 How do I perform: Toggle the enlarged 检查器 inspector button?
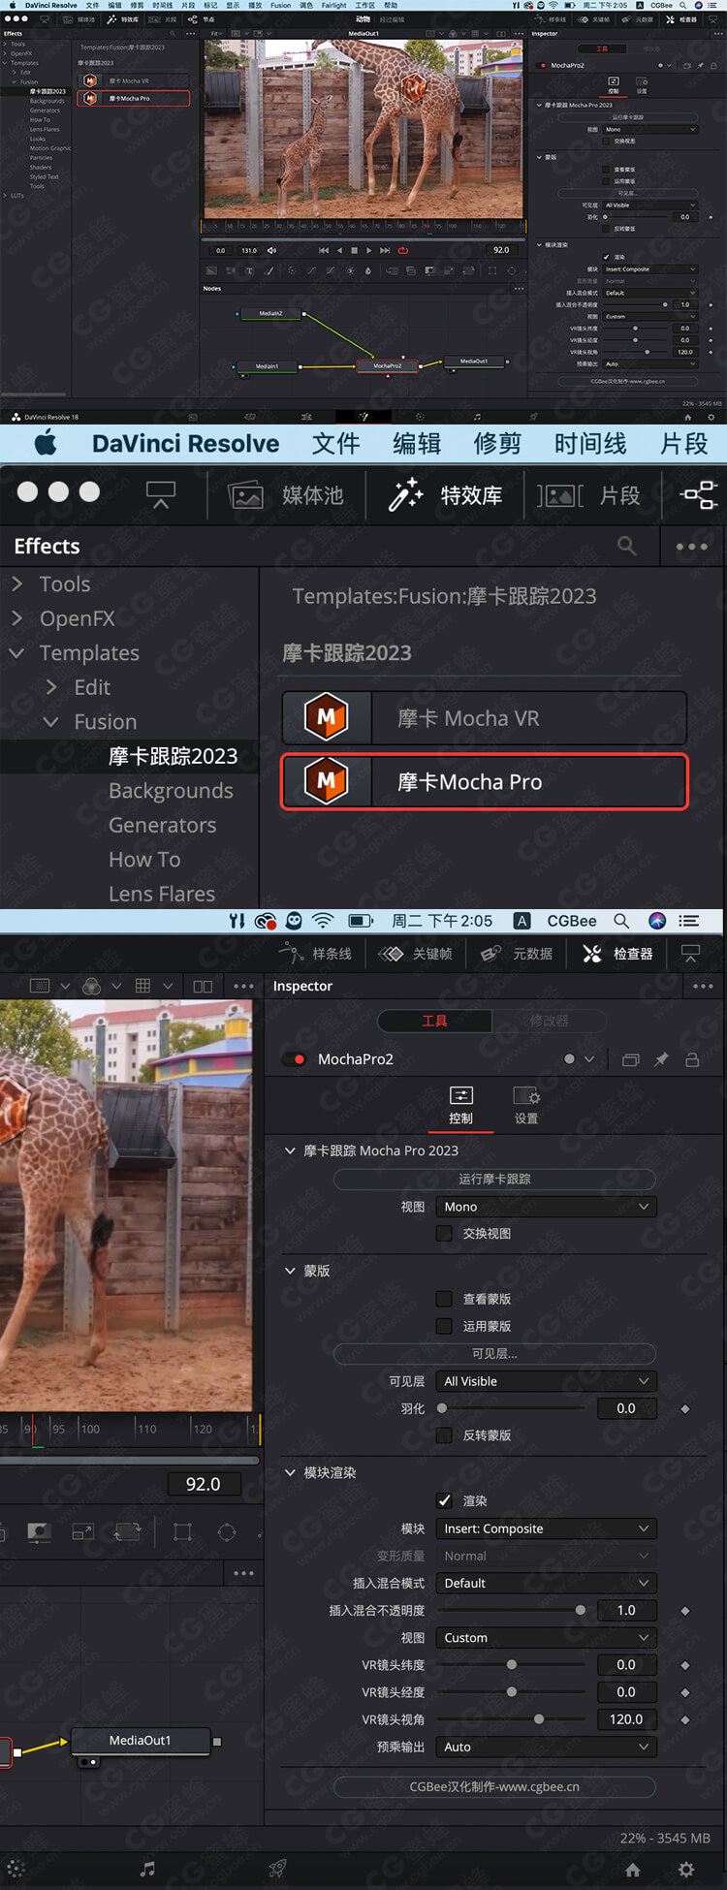pos(617,954)
